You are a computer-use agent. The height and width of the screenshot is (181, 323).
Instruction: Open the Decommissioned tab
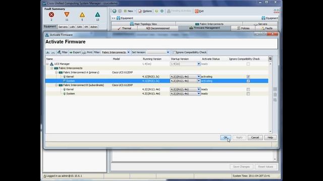click(158, 28)
